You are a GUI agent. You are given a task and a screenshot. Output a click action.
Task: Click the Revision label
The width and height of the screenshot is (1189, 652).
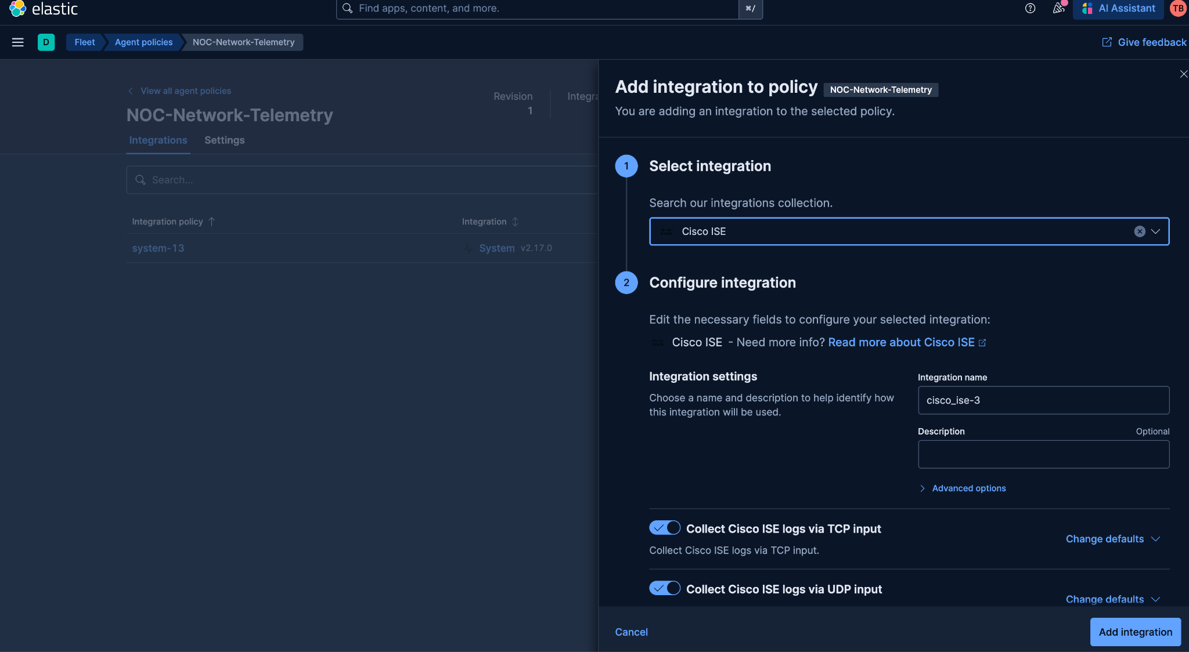[x=513, y=96]
